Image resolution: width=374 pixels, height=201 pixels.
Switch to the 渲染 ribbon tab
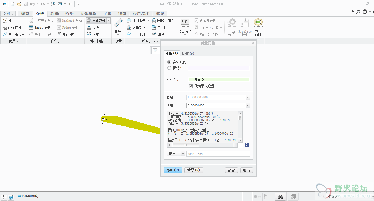tap(69, 14)
